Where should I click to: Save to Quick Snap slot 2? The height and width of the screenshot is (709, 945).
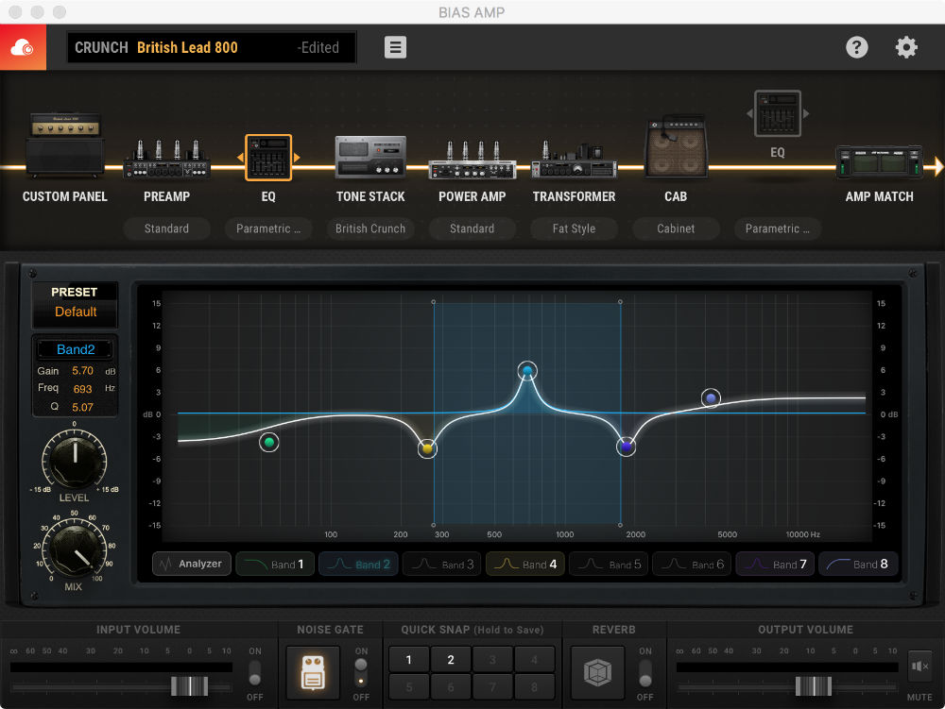click(x=450, y=659)
